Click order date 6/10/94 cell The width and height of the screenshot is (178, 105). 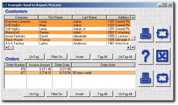click(62, 73)
